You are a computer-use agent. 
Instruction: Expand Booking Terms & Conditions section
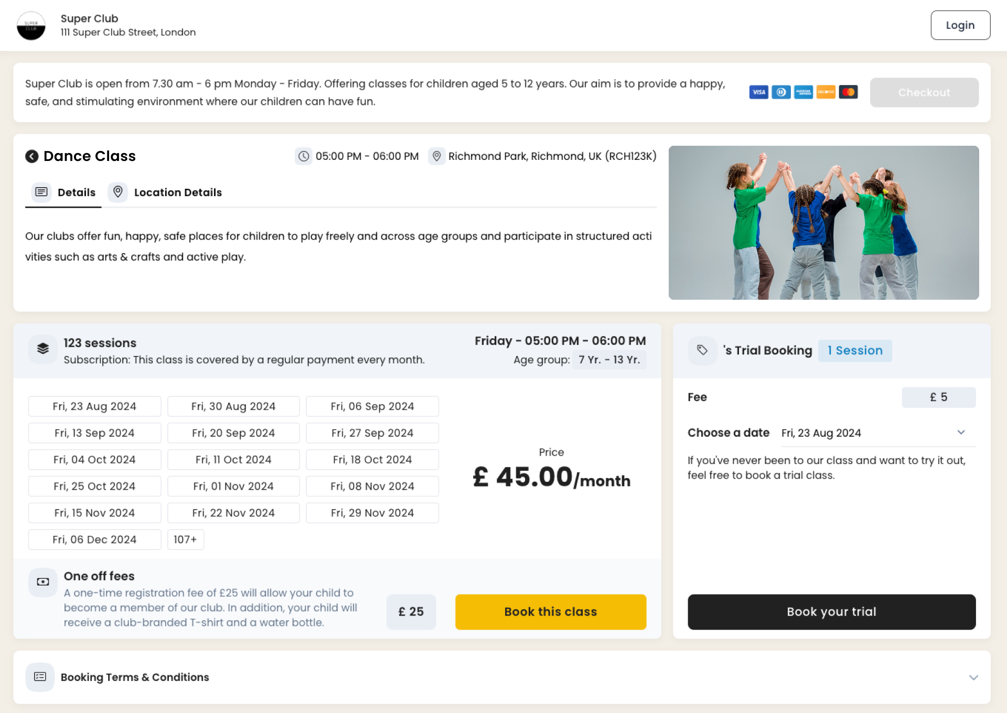click(x=973, y=677)
